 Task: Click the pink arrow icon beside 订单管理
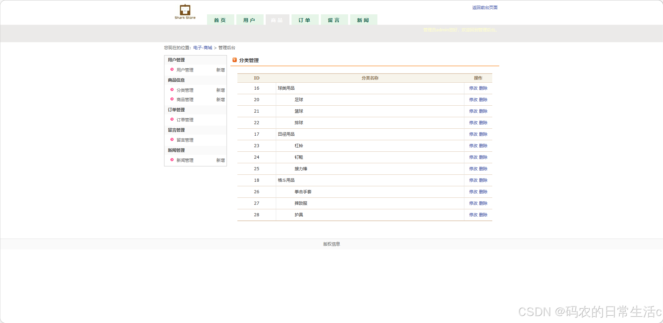click(172, 119)
